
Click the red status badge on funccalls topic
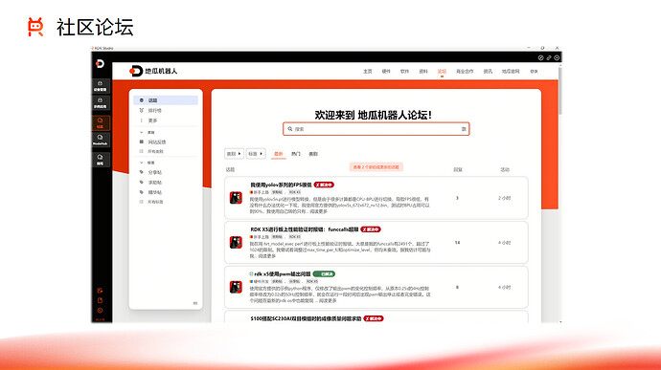coord(371,229)
